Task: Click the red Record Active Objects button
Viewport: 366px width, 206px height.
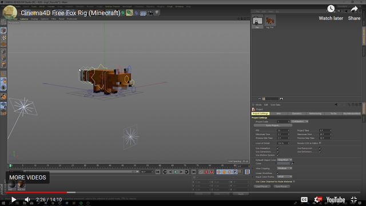Action: point(206,172)
